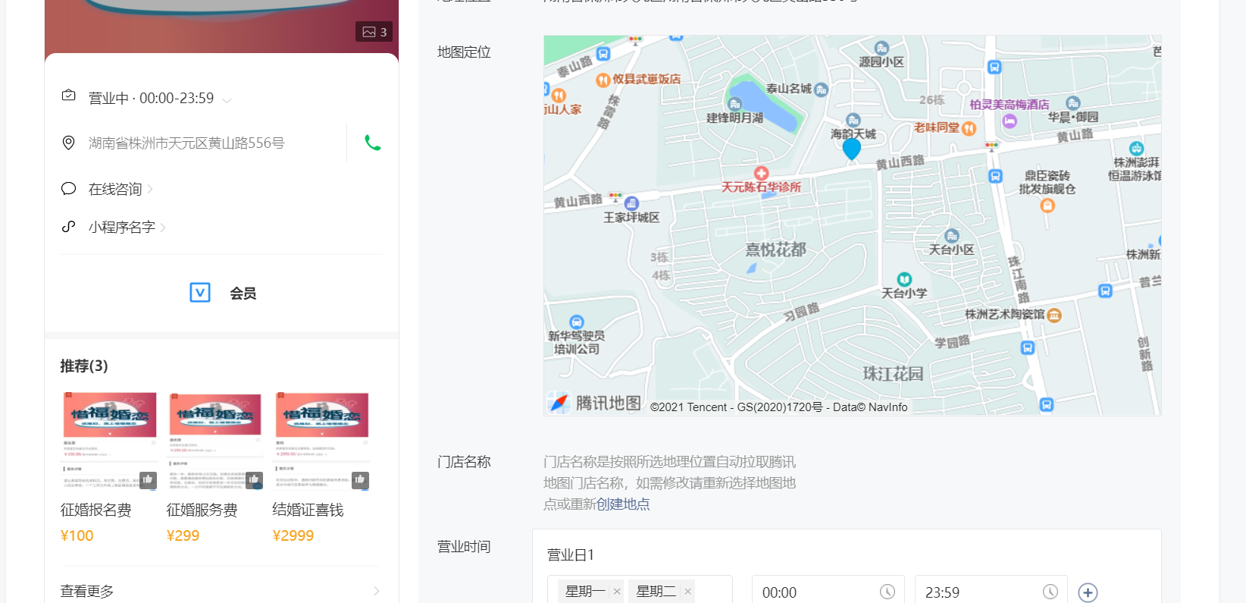Viewport: 1246px width, 603px height.
Task: Click the ¥100 price text
Action: pyautogui.click(x=77, y=535)
